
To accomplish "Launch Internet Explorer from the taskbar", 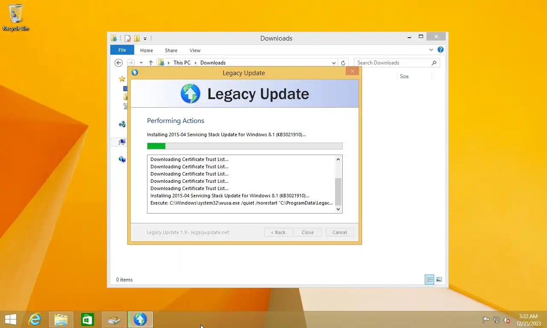I will click(35, 319).
